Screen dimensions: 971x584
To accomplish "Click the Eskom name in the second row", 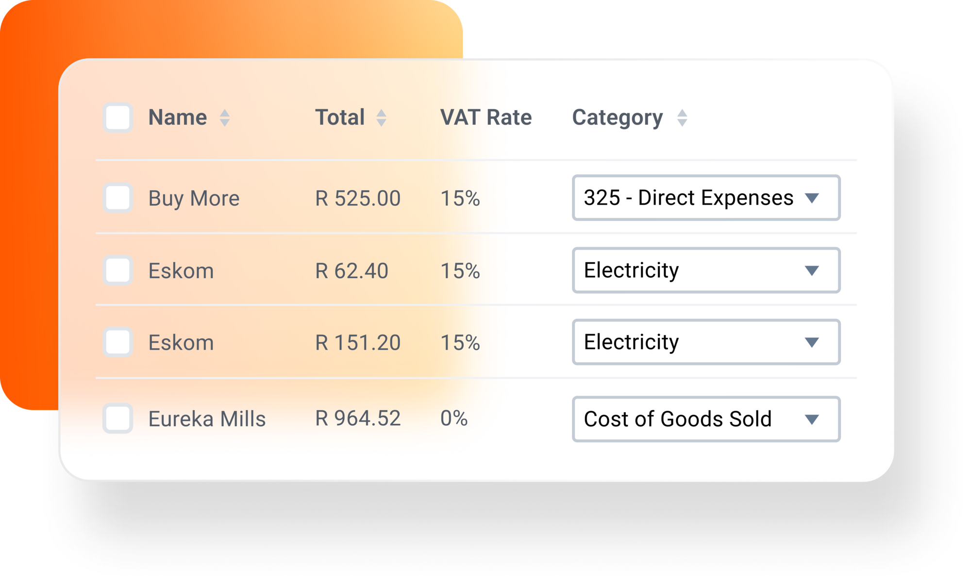I will click(180, 270).
